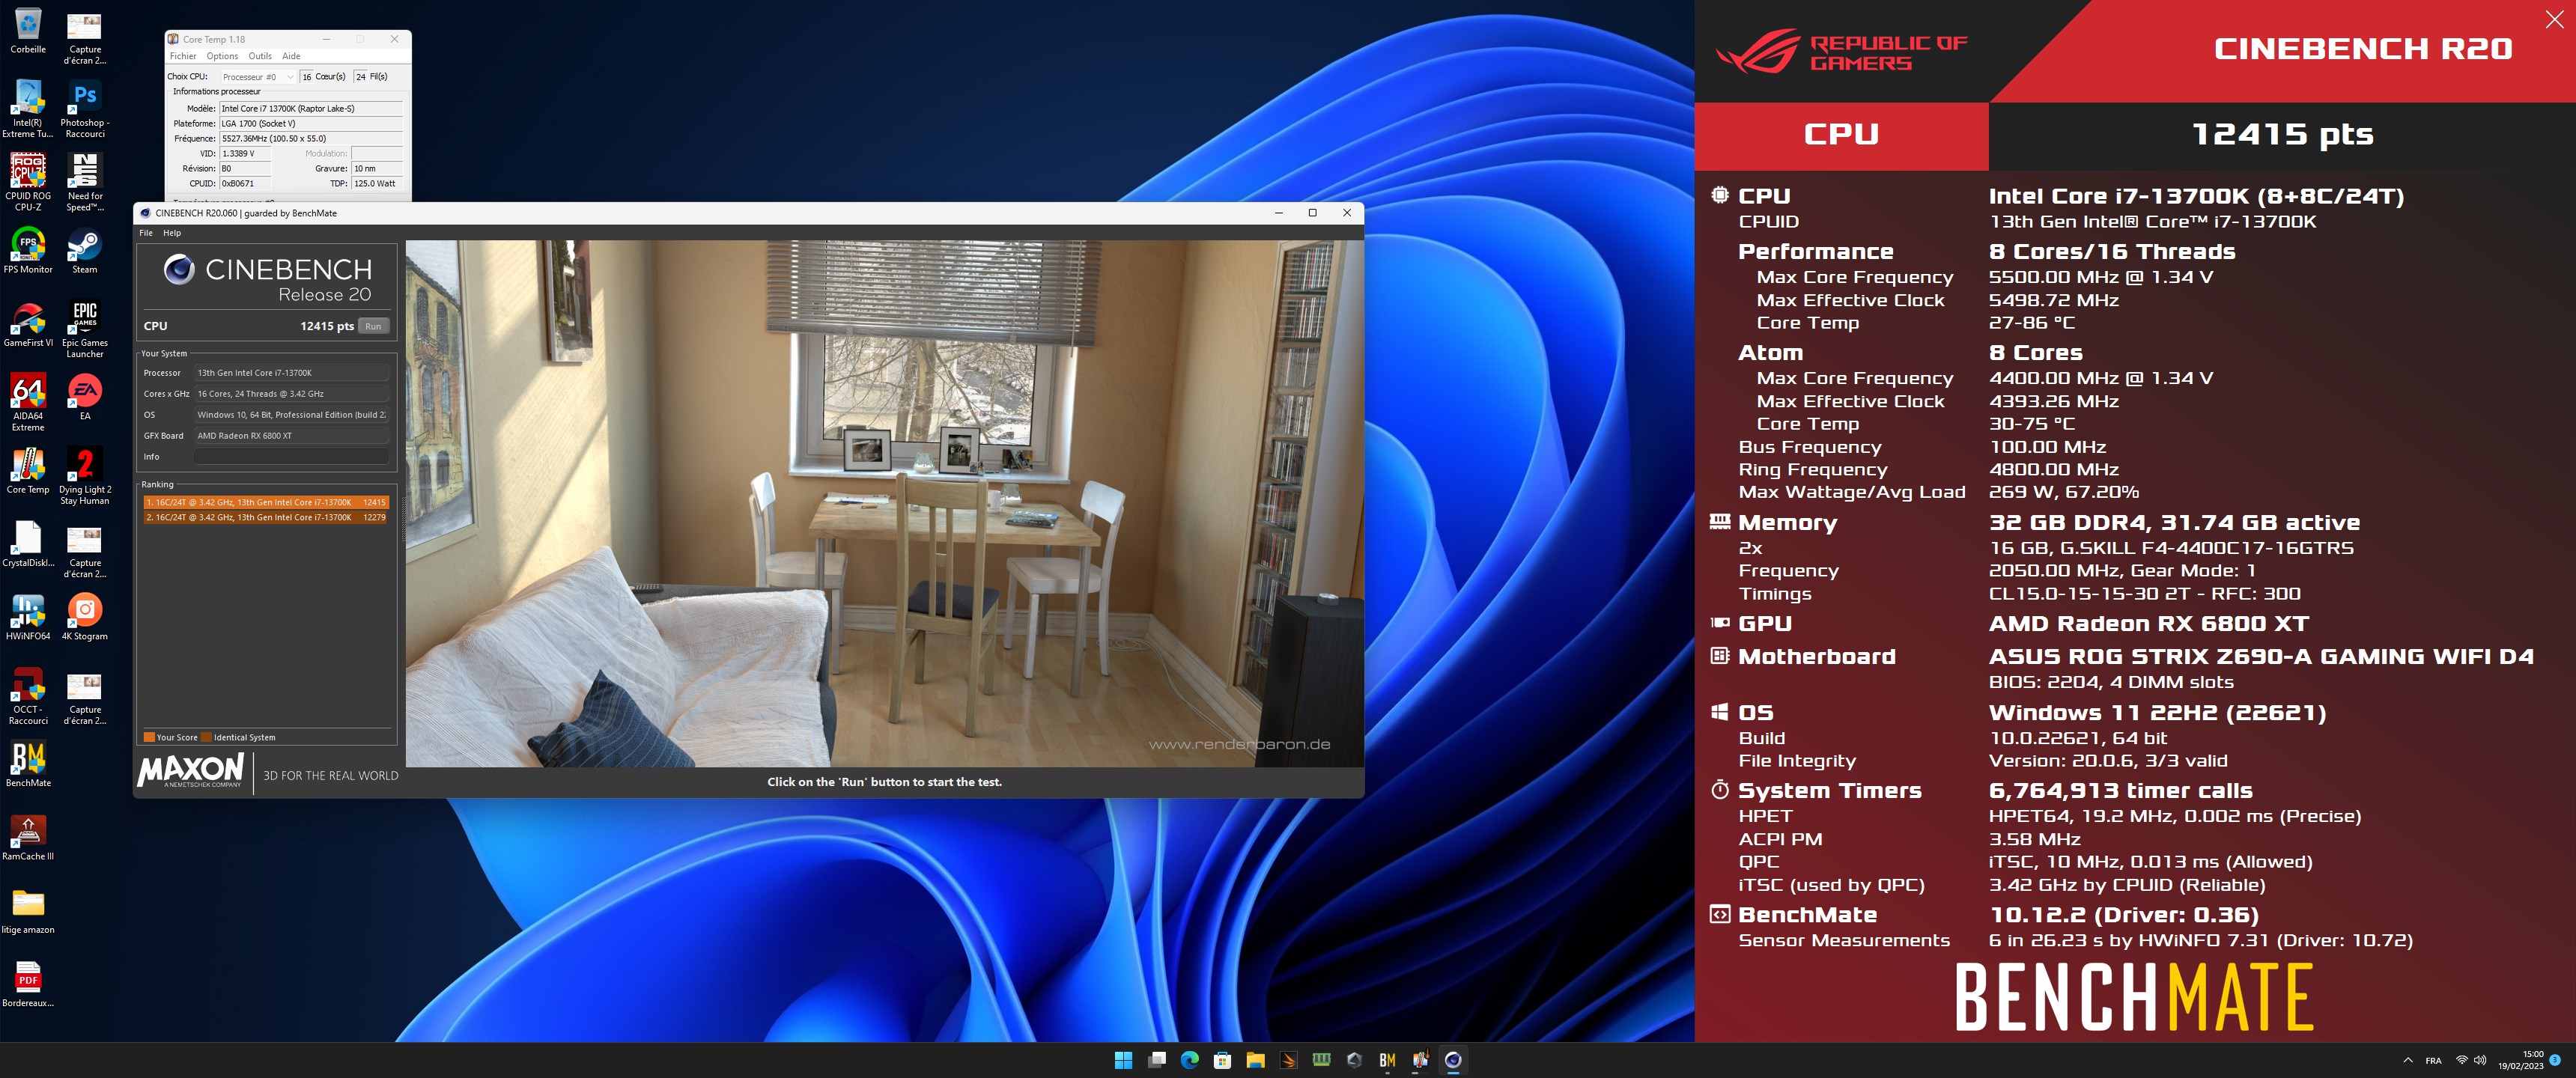Open the notification badge showing 3
The image size is (2576, 1078).
pos(2555,1060)
